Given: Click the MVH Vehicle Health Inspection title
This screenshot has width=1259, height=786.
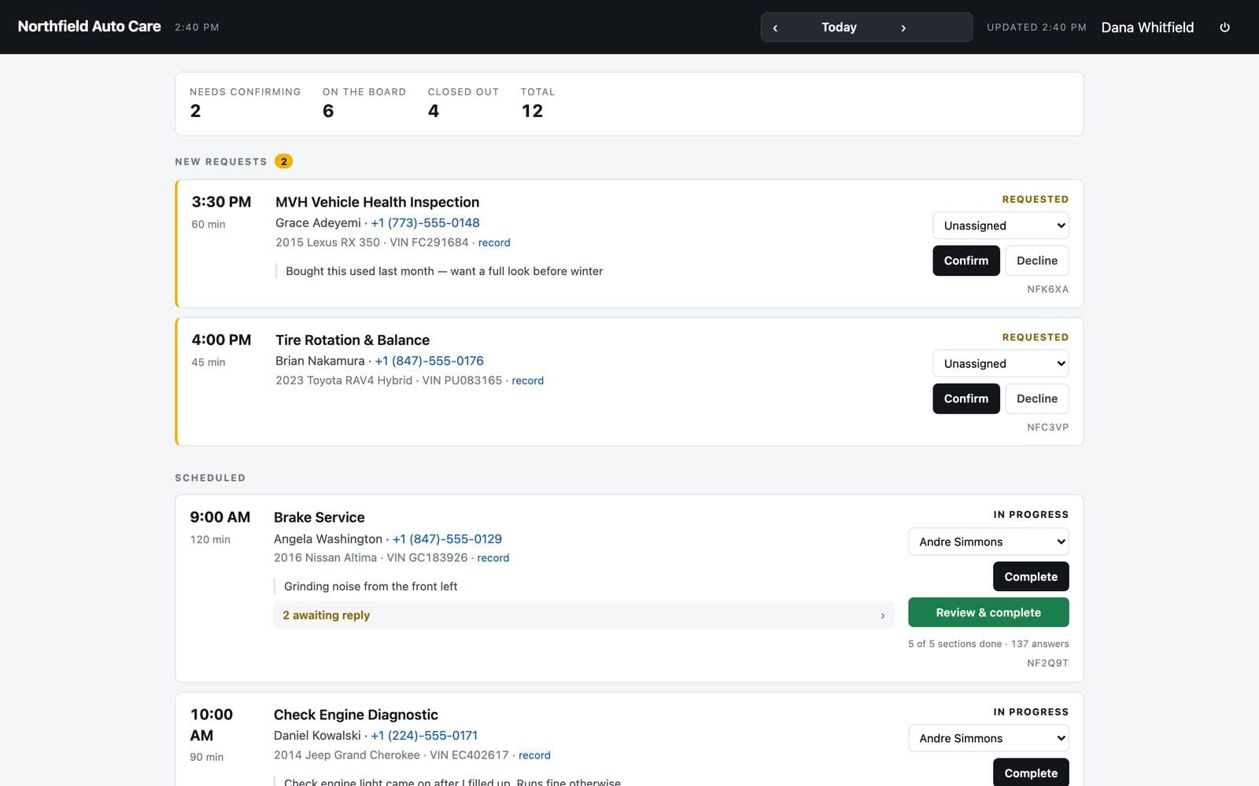Looking at the screenshot, I should coord(377,202).
